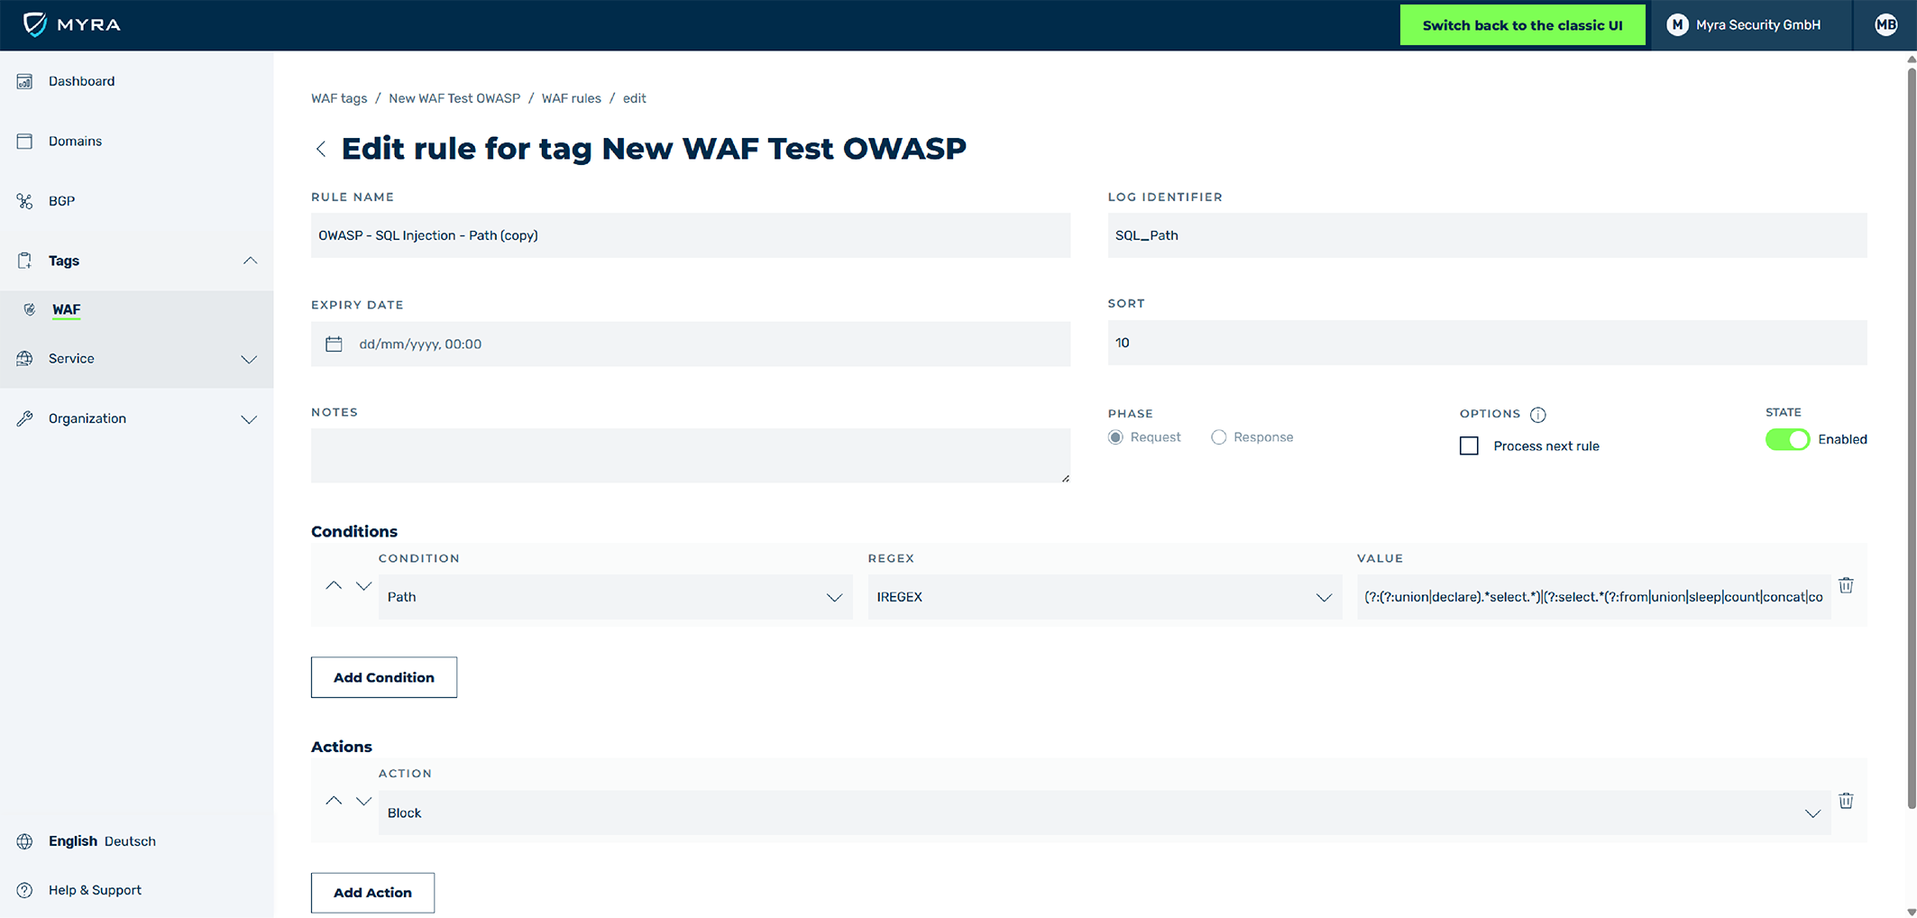Click the Tags clipboard icon
The image size is (1917, 918).
(24, 261)
